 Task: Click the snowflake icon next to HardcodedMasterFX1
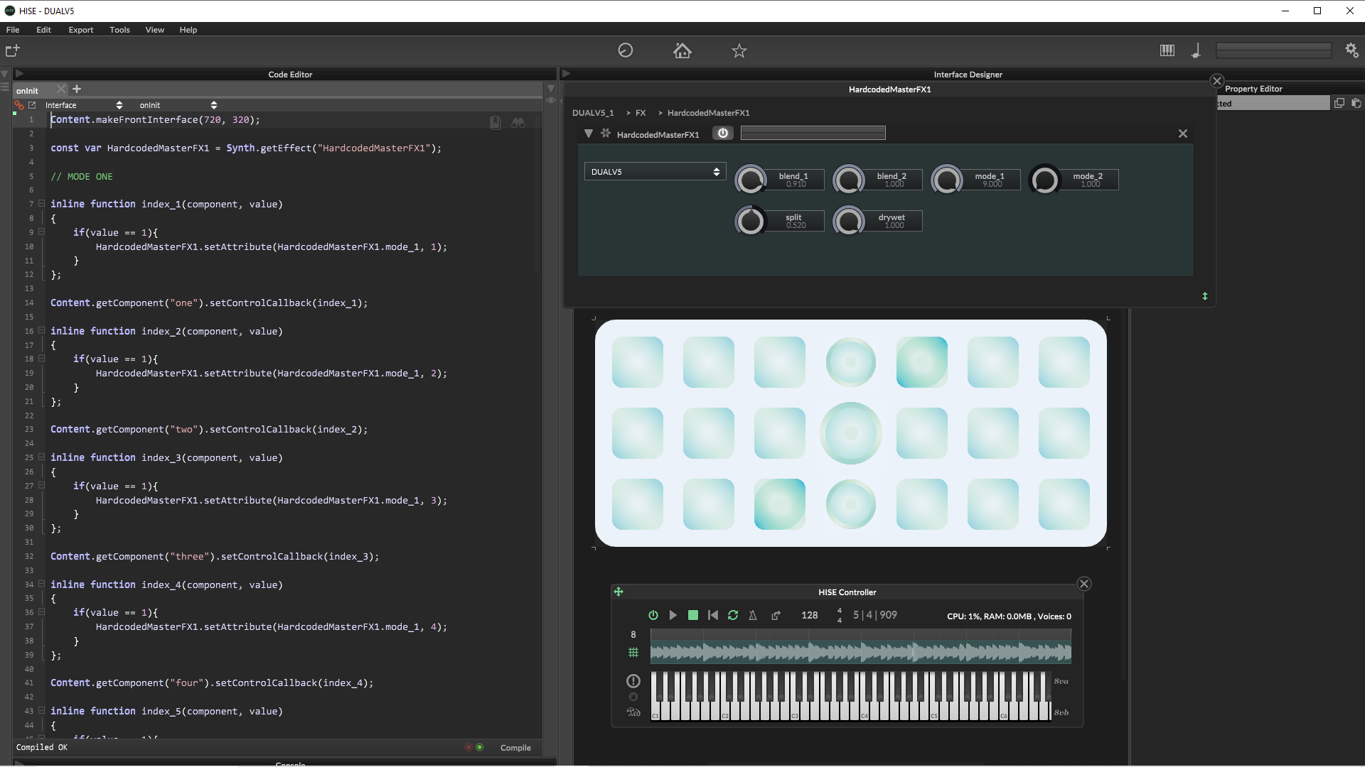[606, 134]
